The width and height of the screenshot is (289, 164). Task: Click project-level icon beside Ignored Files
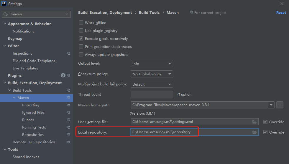point(69,113)
